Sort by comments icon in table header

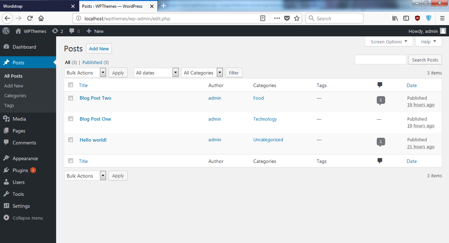click(380, 85)
